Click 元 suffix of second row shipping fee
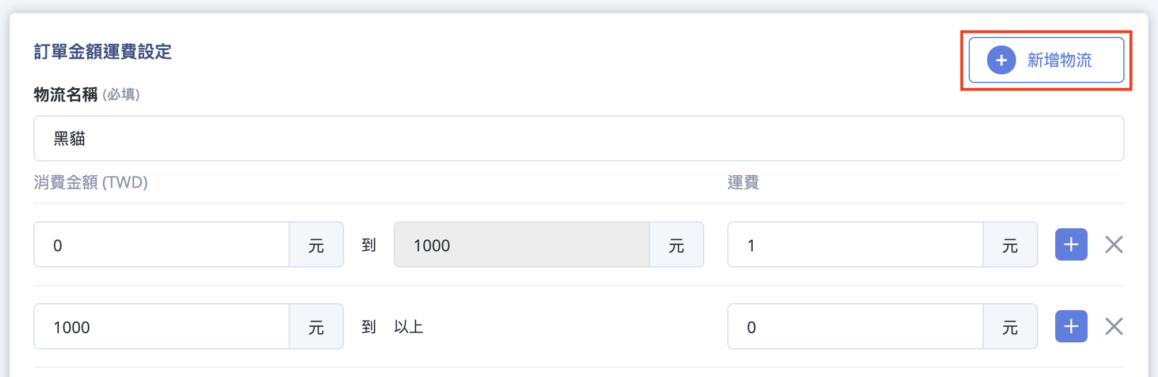Image resolution: width=1158 pixels, height=377 pixels. click(x=1010, y=326)
